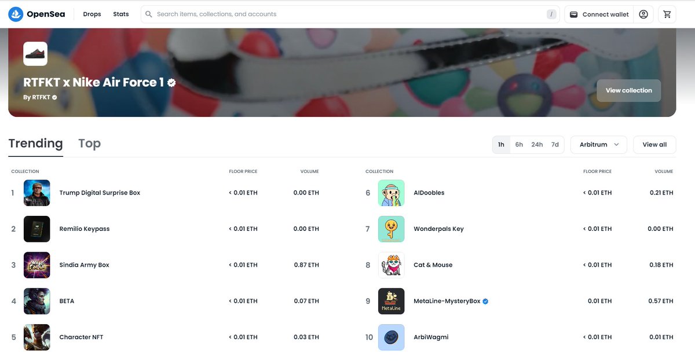Switch to the Top tab

click(89, 143)
